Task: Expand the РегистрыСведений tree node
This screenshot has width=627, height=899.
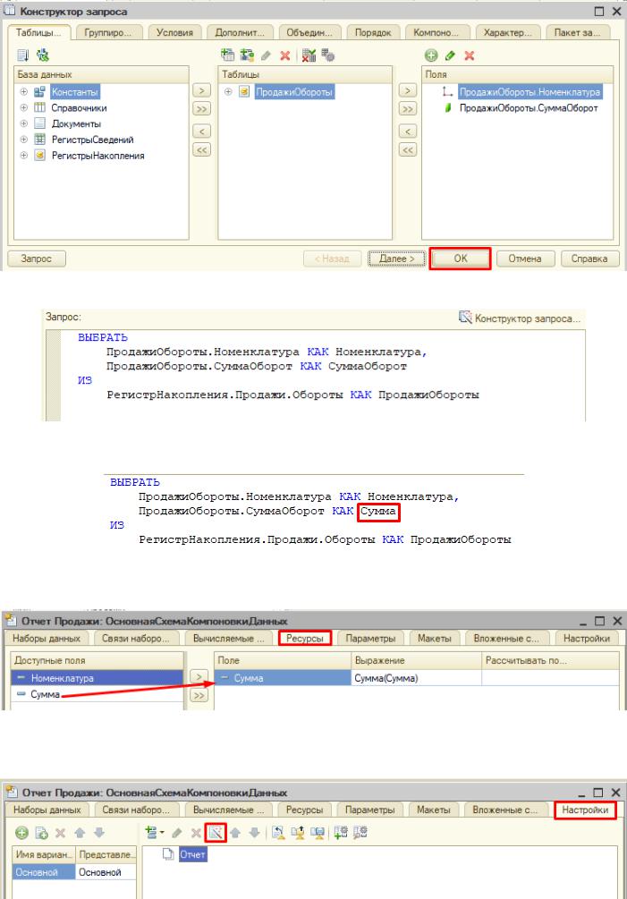Action: coord(23,140)
